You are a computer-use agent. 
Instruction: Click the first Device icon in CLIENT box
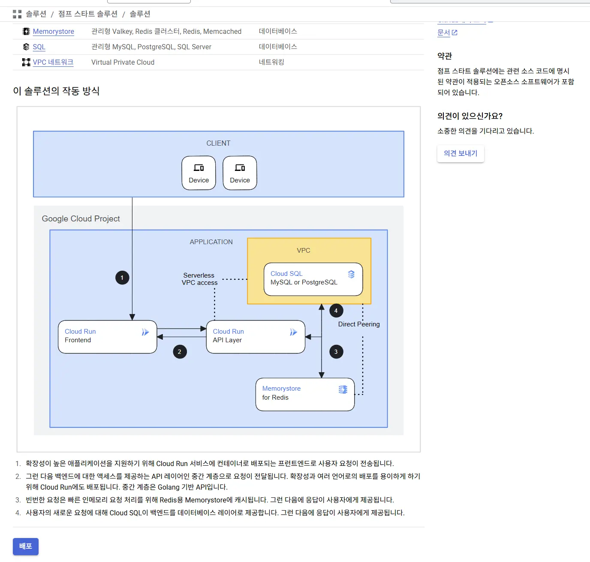tap(199, 168)
